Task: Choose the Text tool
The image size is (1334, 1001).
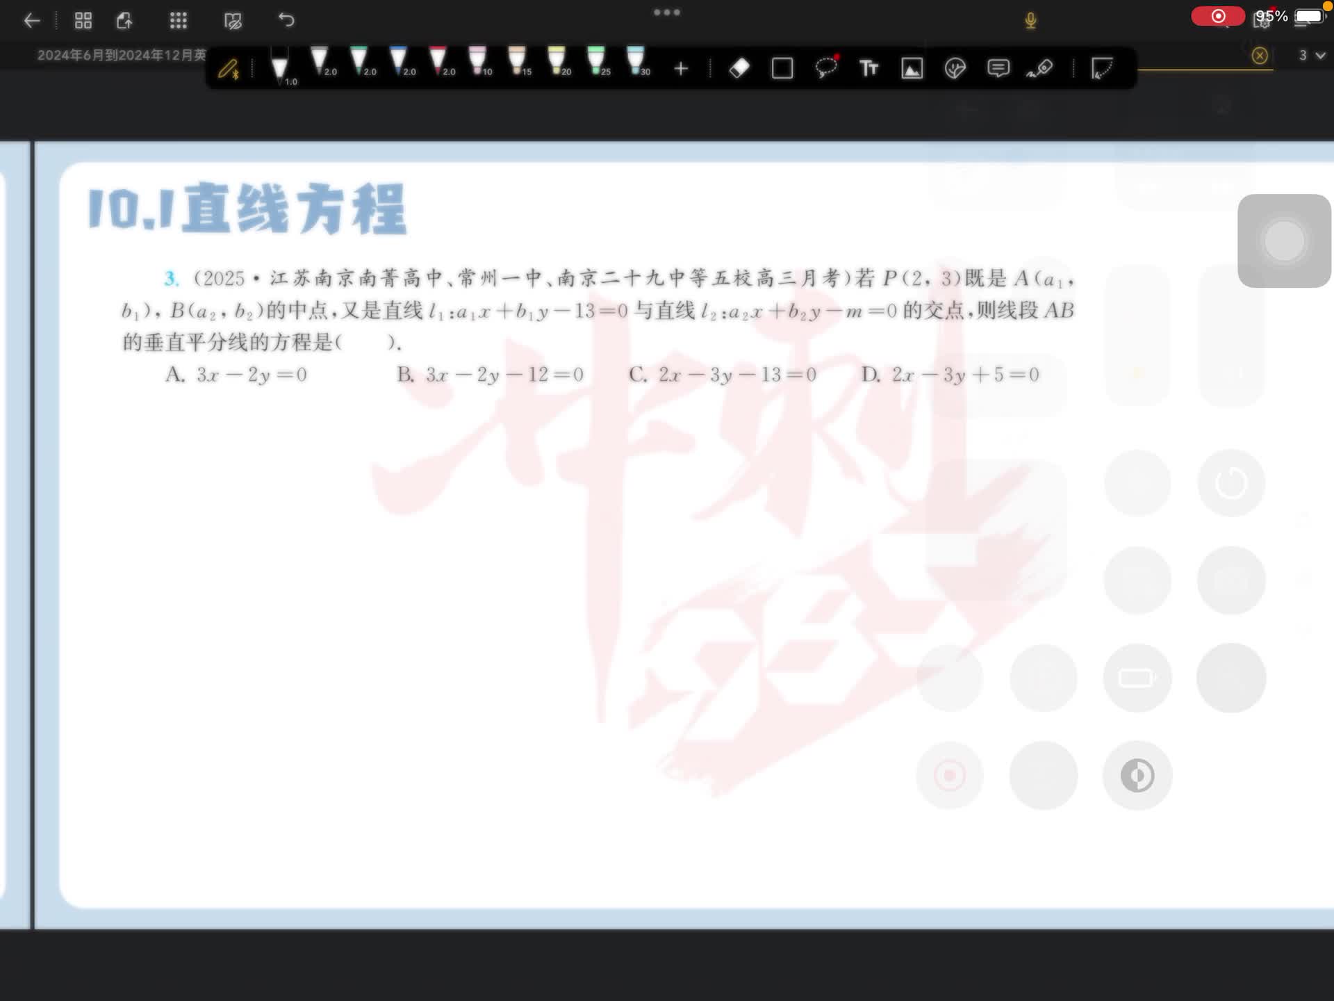Action: coord(868,68)
